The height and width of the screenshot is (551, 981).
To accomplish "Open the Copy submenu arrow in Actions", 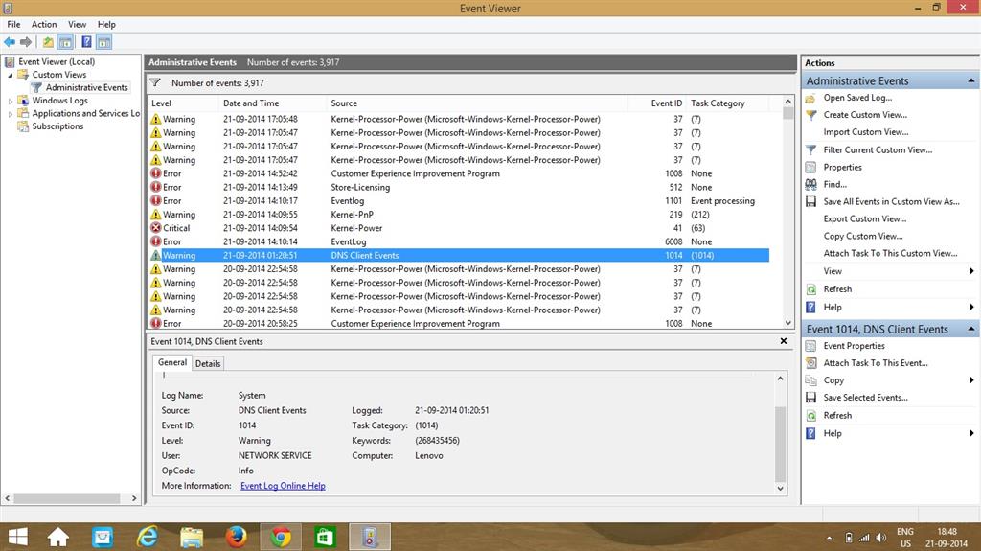I will pos(971,380).
